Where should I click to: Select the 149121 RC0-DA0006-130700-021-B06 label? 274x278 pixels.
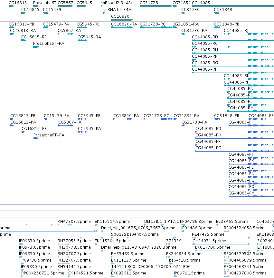pos(151,267)
